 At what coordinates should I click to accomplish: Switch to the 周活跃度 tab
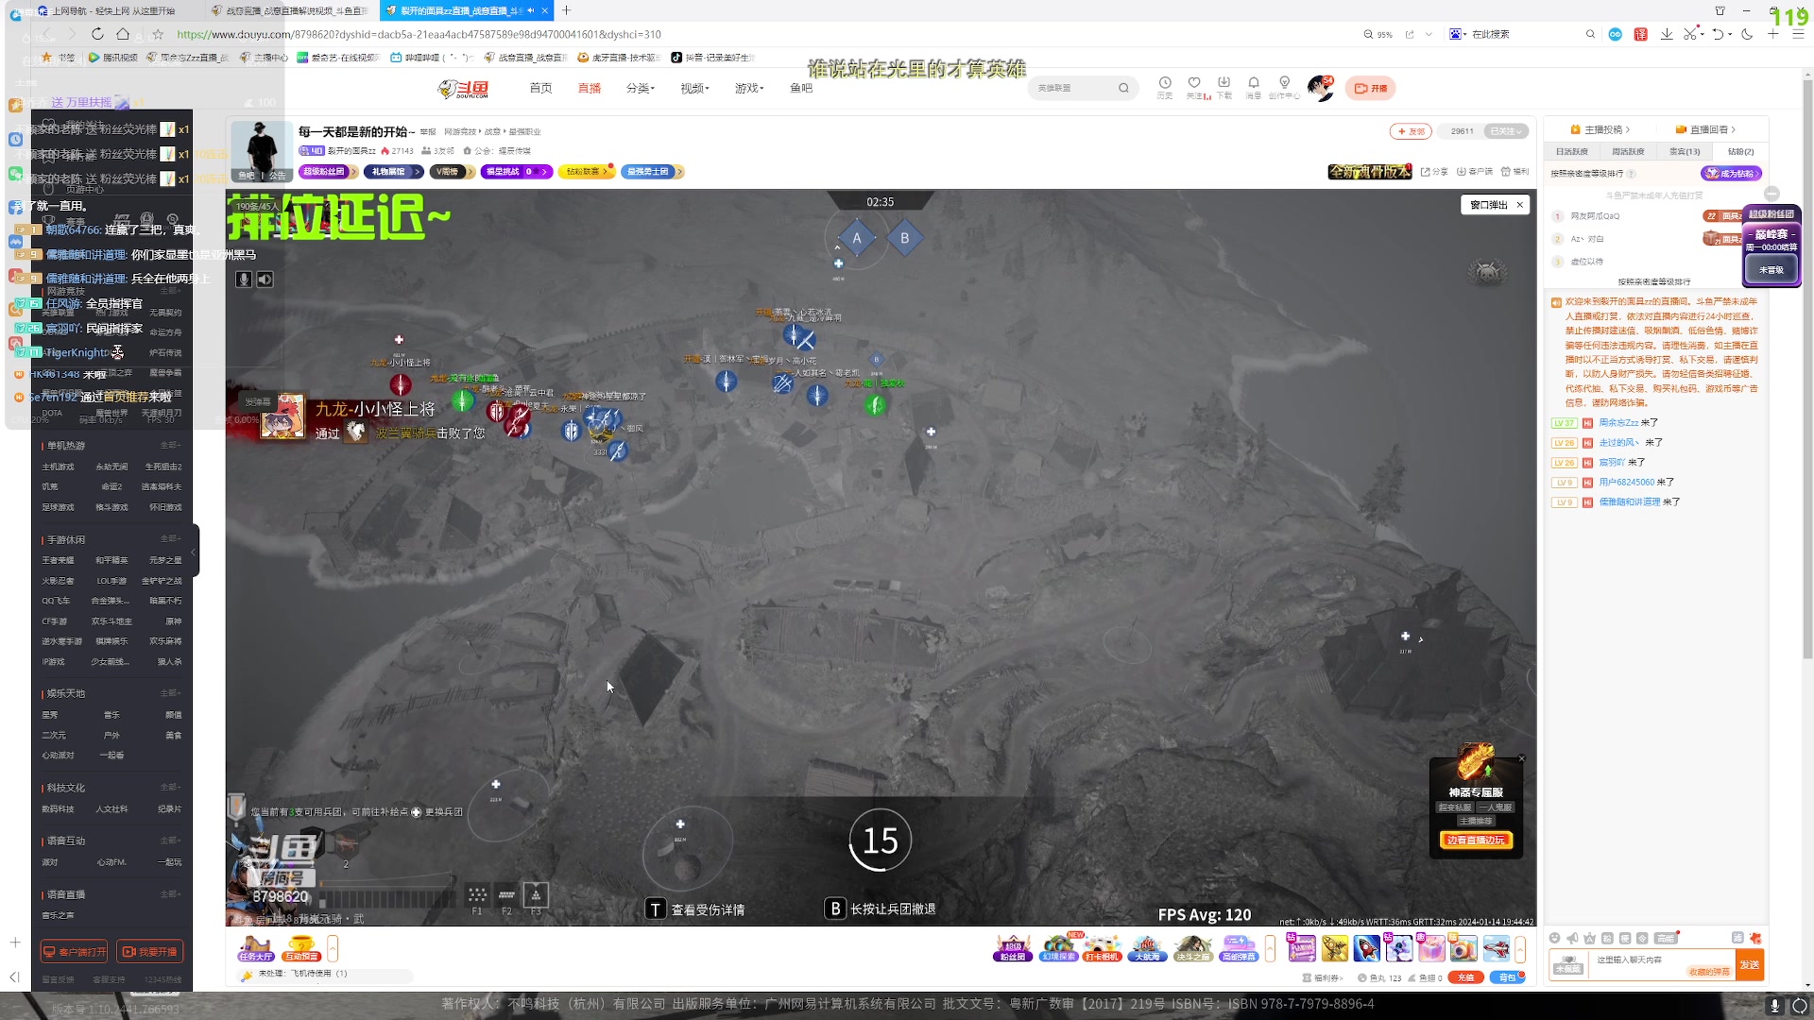1628,151
